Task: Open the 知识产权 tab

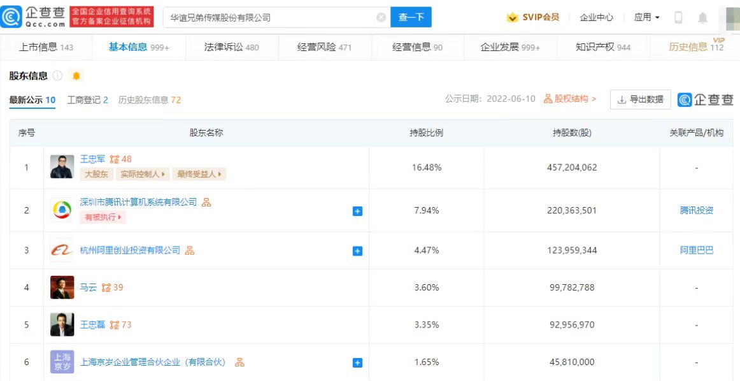Action: point(603,47)
